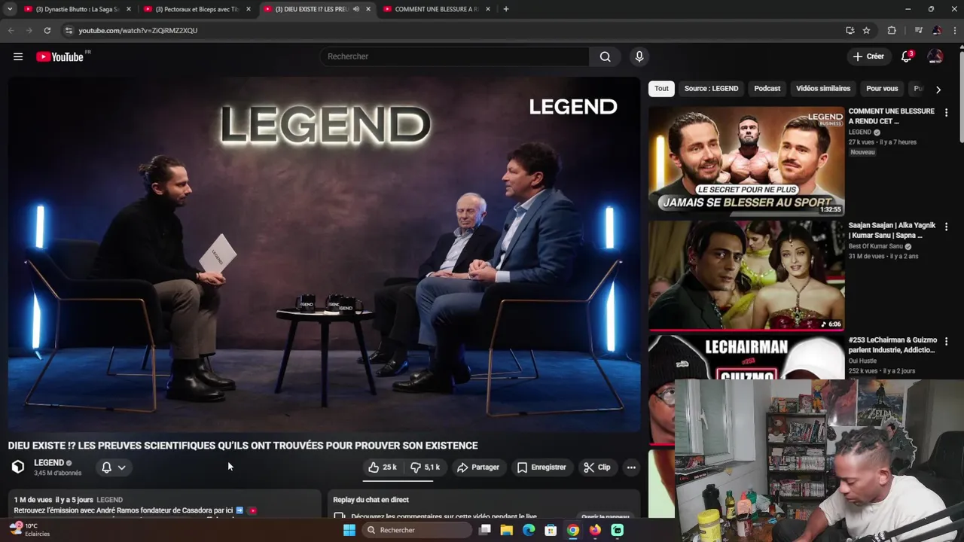Screen dimensions: 964x542
Task: Select the Tout filter chip
Action: point(661,89)
